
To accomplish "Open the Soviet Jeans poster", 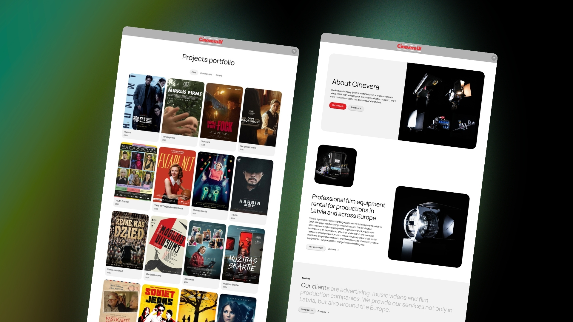I will [159, 303].
